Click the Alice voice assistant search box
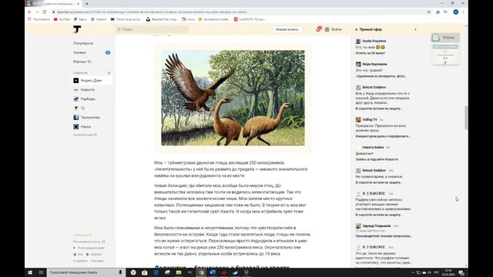This screenshot has width=493, height=277. (x=86, y=272)
